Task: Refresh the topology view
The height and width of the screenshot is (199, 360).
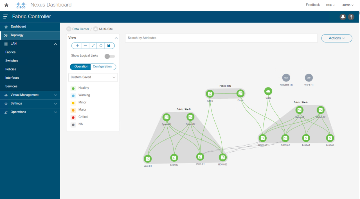Action: click(101, 46)
